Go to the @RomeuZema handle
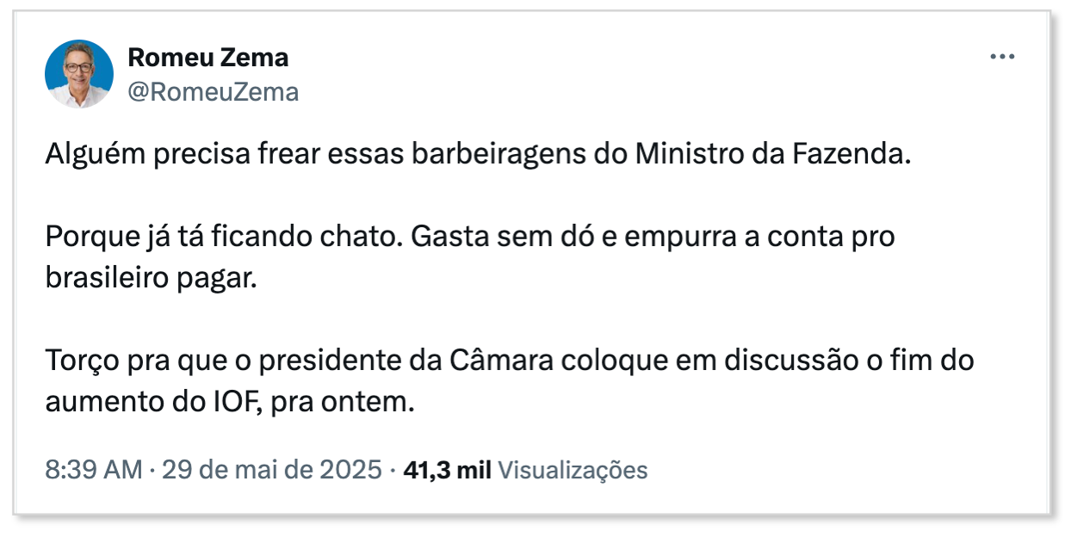Screen dimensions: 1071x537 coord(213,92)
